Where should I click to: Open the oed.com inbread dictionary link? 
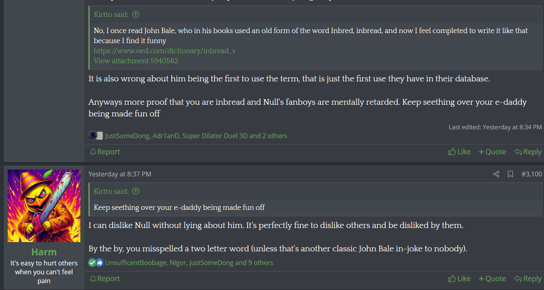click(x=164, y=51)
